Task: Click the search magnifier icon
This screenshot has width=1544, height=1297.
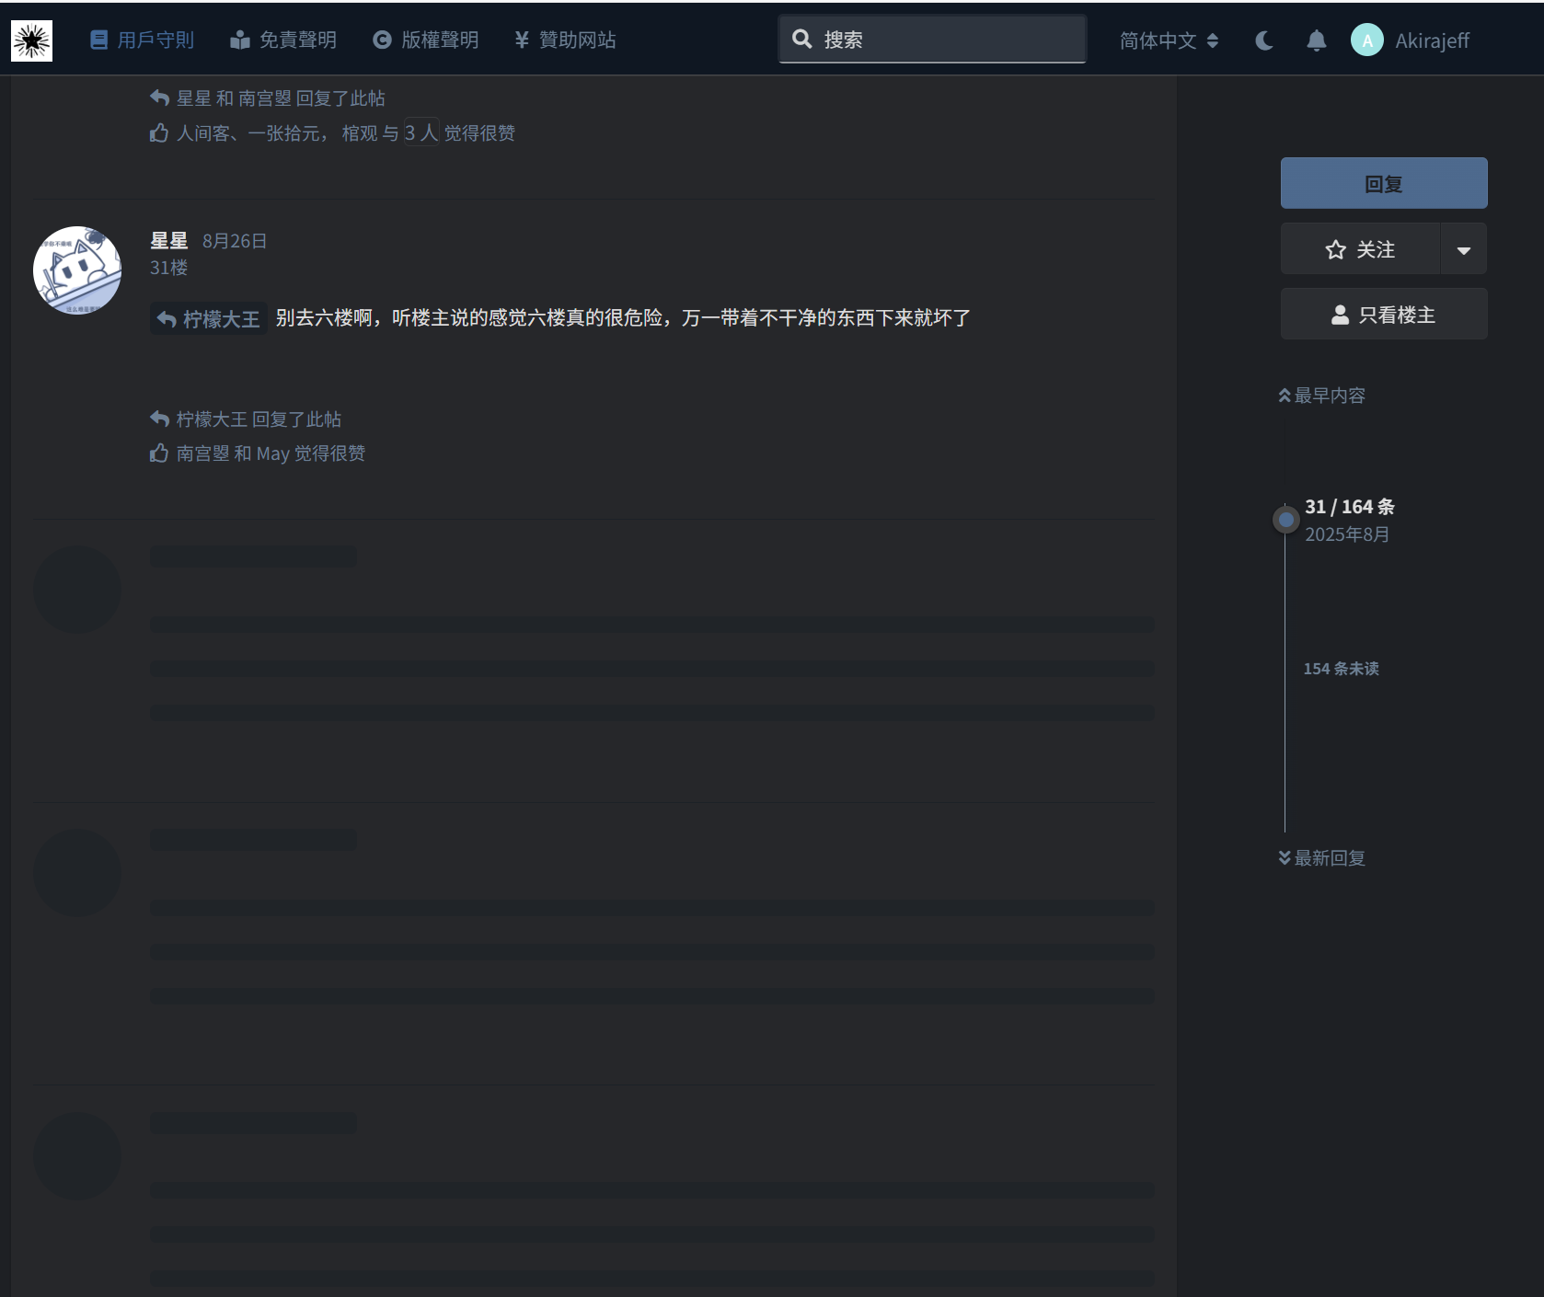Action: pos(802,40)
